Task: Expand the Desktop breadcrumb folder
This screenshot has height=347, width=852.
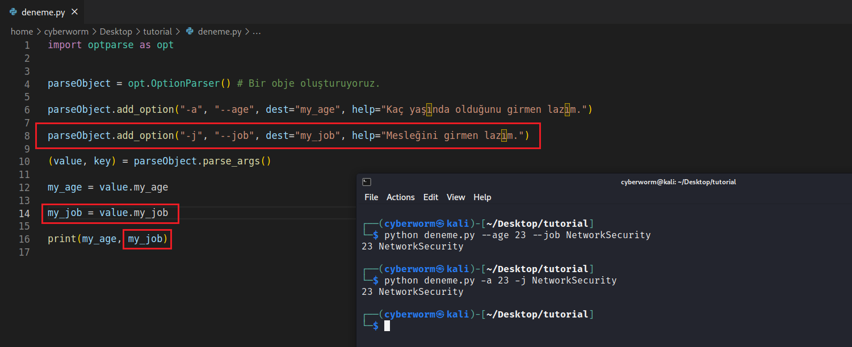Action: coord(116,32)
